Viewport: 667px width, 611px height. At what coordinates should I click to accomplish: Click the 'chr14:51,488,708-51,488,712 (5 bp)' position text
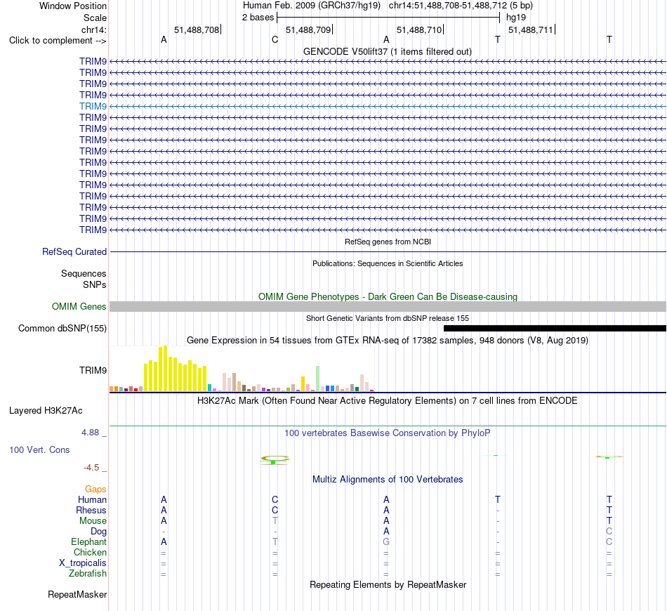461,6
